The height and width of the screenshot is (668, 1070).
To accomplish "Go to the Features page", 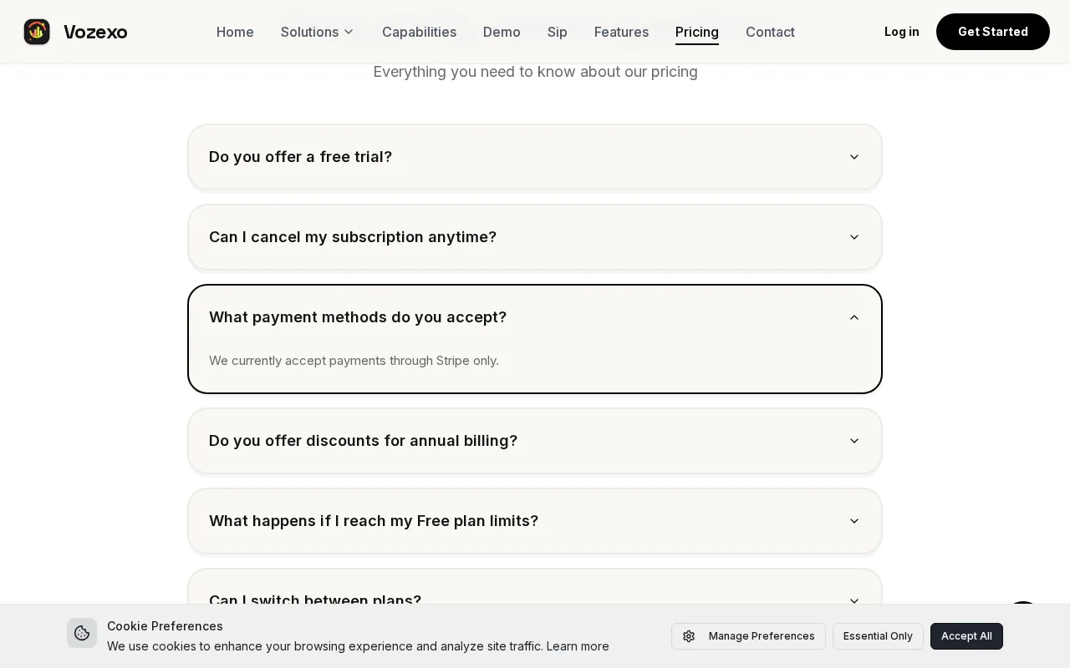I will (621, 32).
